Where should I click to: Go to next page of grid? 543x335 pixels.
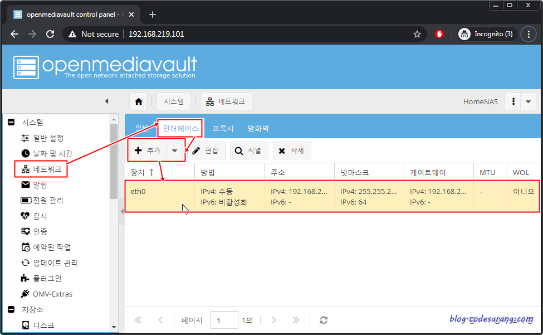point(274,320)
